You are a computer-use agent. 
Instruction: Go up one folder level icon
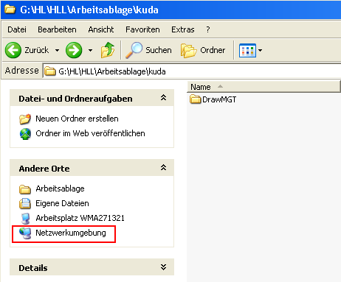click(x=108, y=50)
